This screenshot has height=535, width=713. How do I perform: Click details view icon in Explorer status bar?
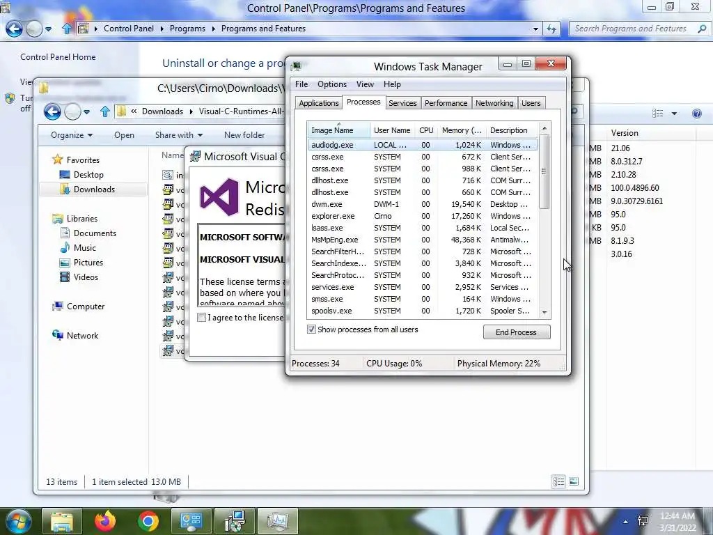tap(559, 481)
